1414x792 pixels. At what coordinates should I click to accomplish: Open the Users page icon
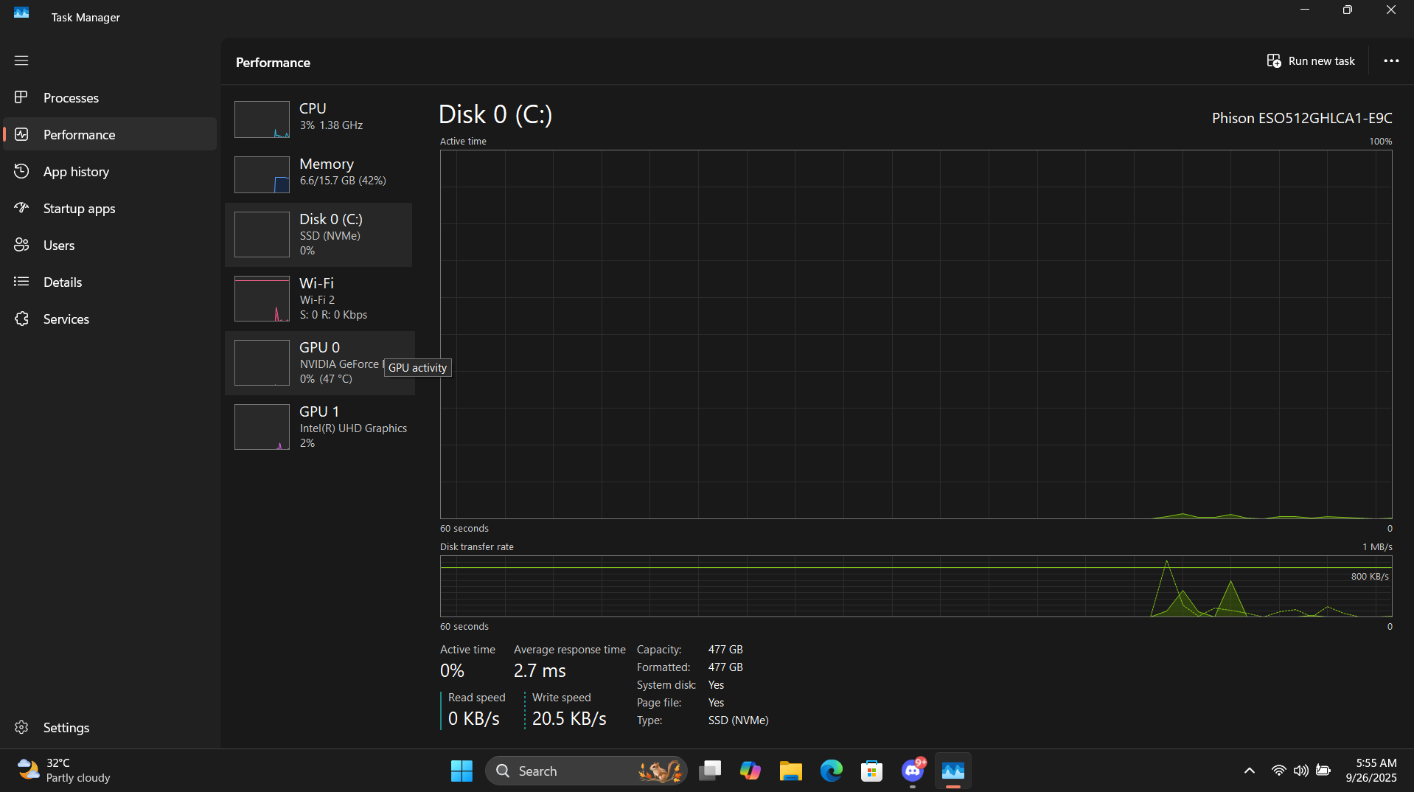point(21,245)
